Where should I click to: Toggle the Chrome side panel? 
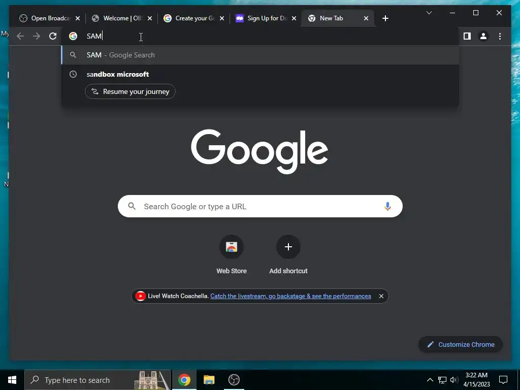(x=467, y=36)
